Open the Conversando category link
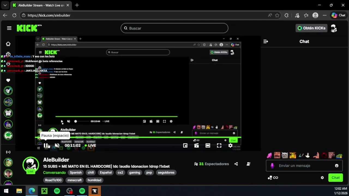This screenshot has height=196, width=349. click(54, 173)
